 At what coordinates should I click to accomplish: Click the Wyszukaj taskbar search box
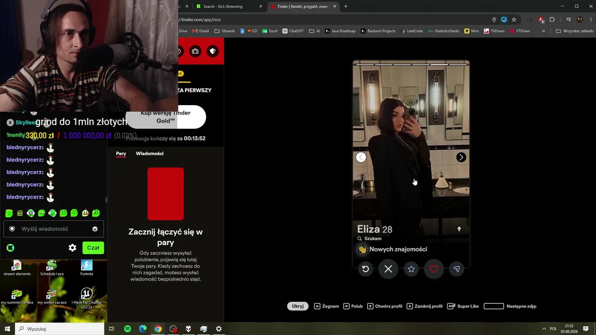60,329
